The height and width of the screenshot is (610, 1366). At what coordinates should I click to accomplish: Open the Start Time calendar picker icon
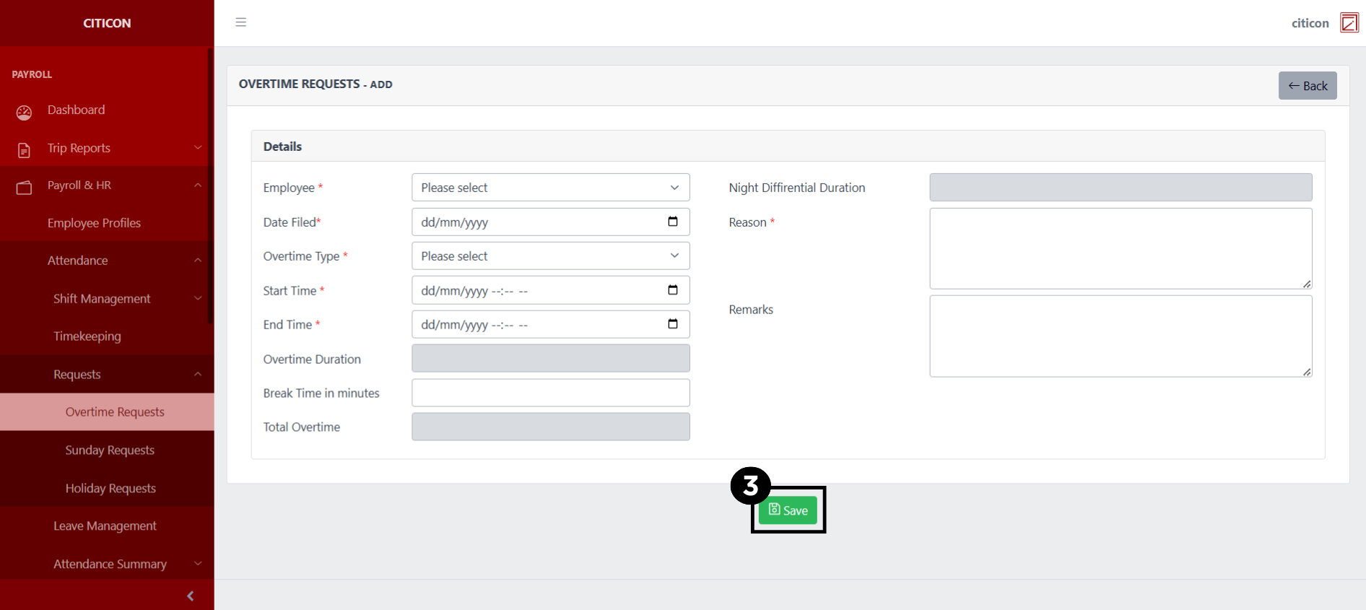672,290
